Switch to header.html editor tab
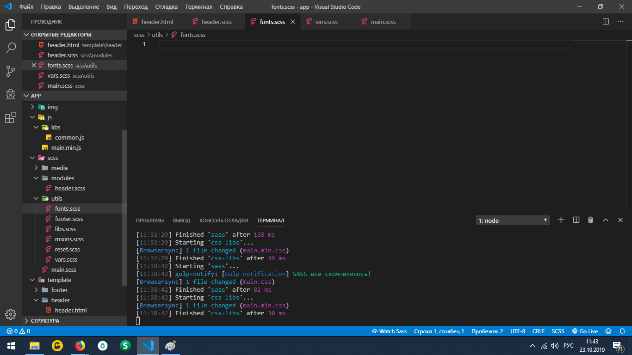632x355 pixels. (x=157, y=22)
